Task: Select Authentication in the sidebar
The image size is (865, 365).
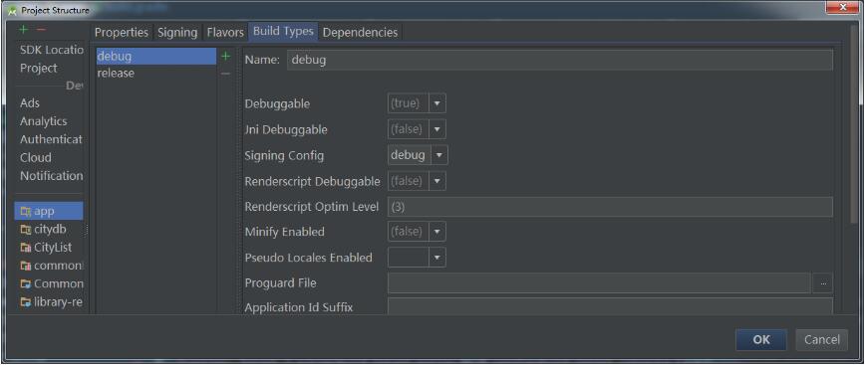Action: coord(51,139)
